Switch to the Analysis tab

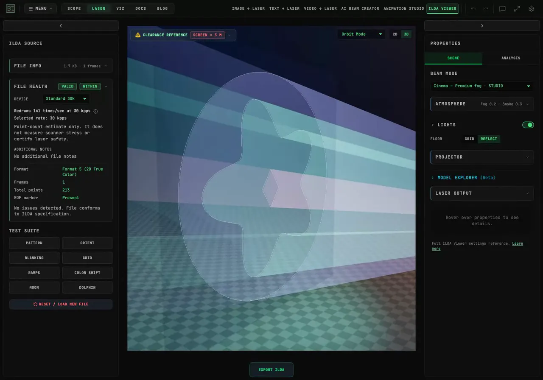tap(511, 58)
